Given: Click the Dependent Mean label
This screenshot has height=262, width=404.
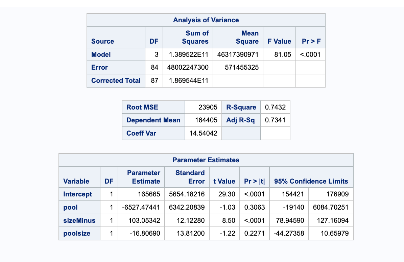Looking at the screenshot, I should (x=153, y=120).
